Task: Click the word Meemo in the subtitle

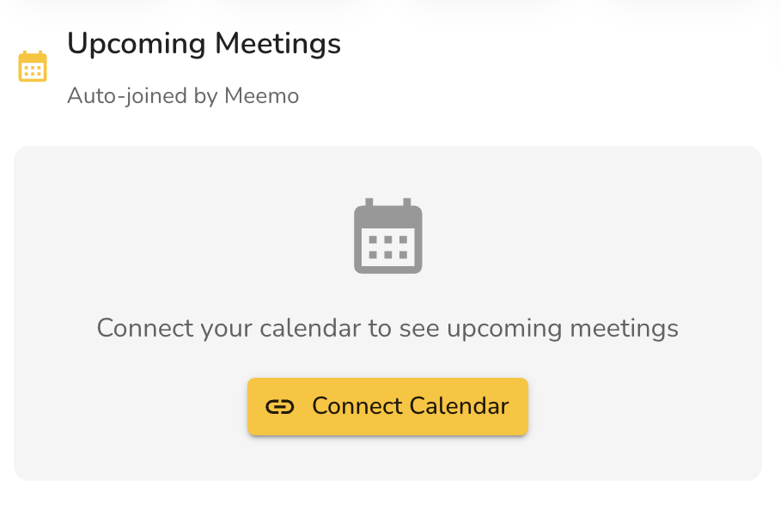Action: point(261,96)
